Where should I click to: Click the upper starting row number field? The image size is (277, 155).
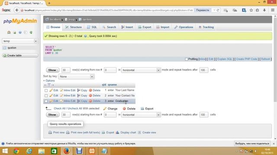110,70
